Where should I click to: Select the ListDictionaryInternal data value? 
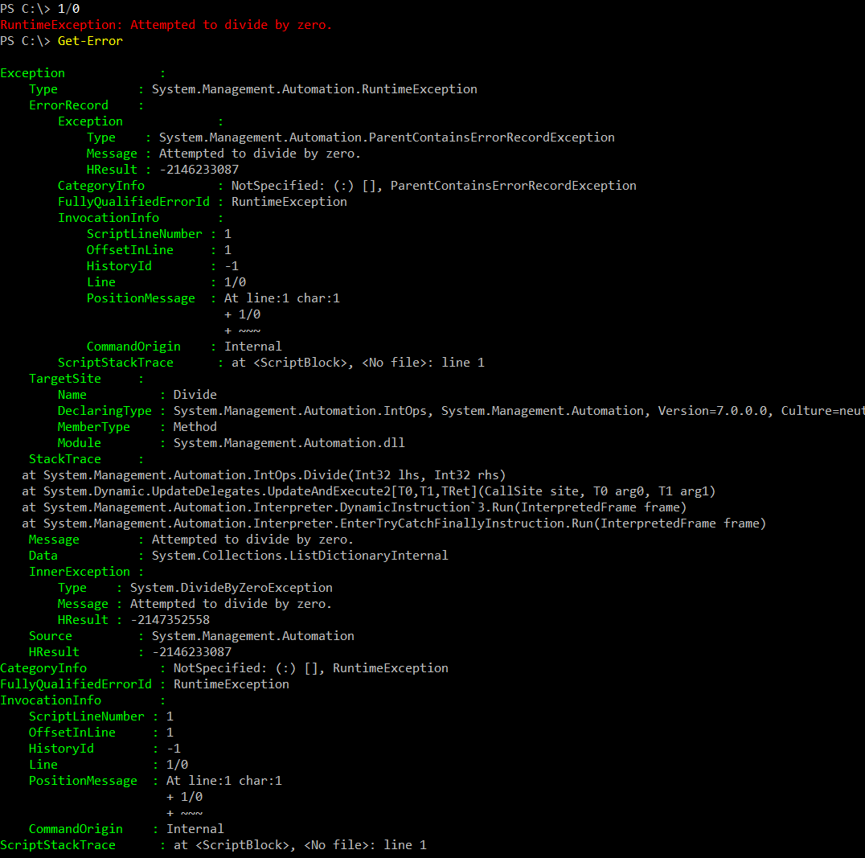click(300, 555)
